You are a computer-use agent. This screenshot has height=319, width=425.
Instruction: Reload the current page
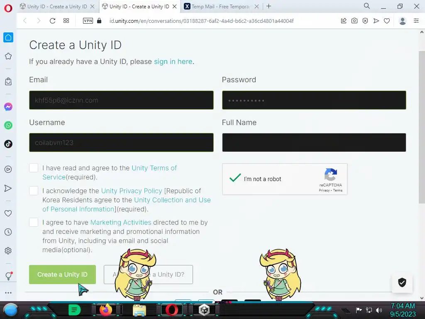point(52,21)
